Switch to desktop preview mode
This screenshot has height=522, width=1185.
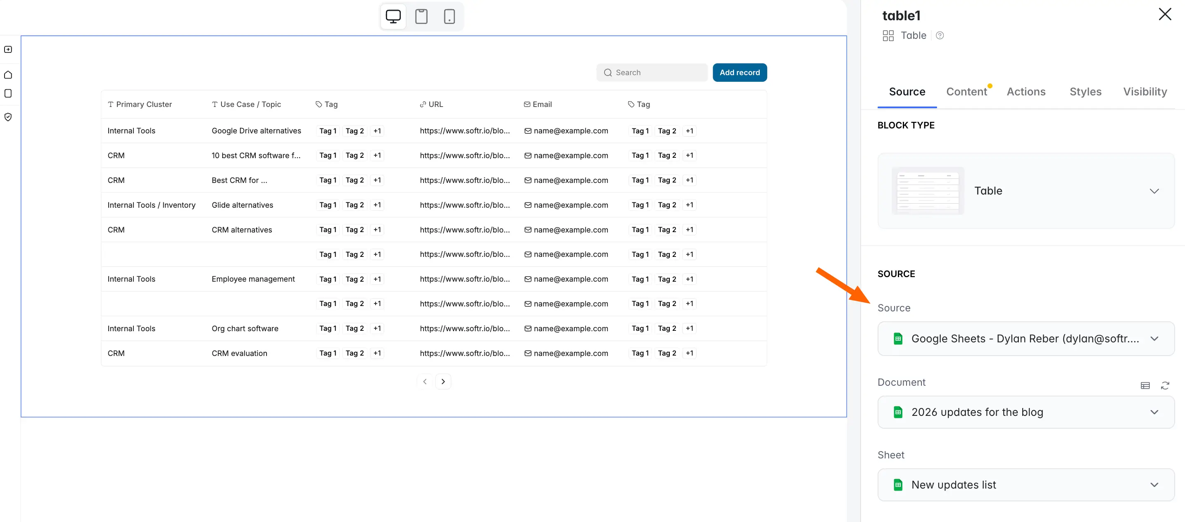pos(393,17)
